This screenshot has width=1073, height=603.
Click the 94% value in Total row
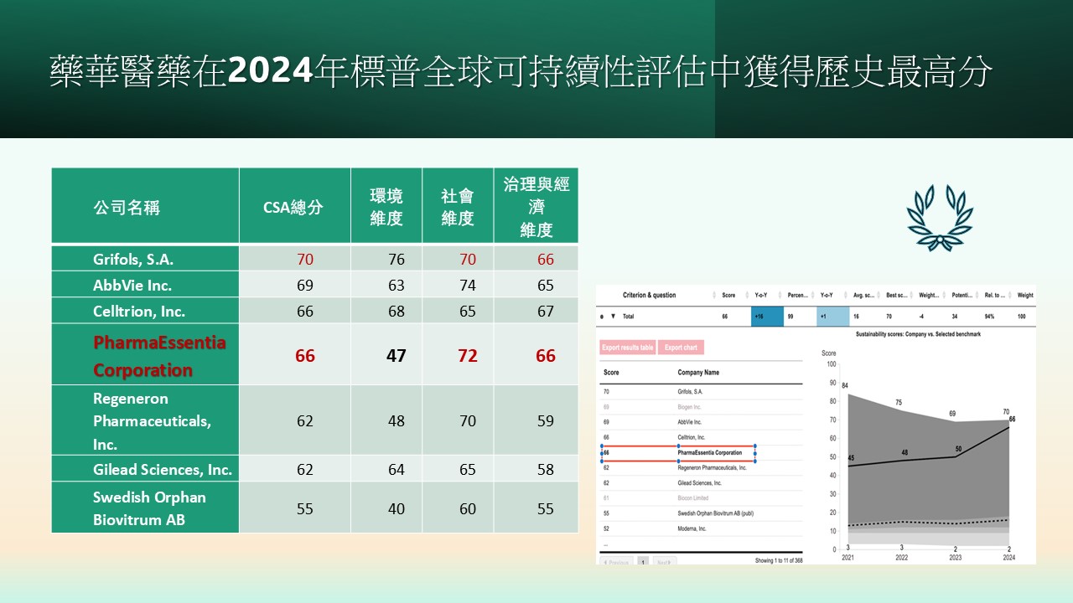[989, 317]
